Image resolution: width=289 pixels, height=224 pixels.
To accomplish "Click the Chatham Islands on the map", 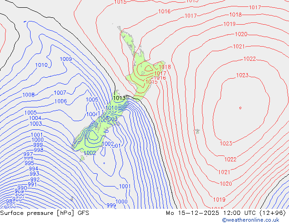I will pos(197,131).
